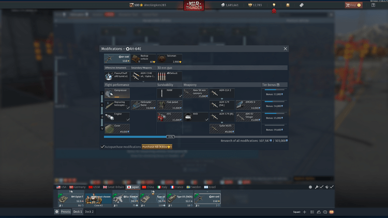Select the Type 10 crew slot
388x218 pixels.
153,199
